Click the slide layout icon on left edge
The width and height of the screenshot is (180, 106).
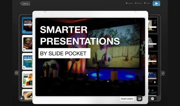point(17,73)
